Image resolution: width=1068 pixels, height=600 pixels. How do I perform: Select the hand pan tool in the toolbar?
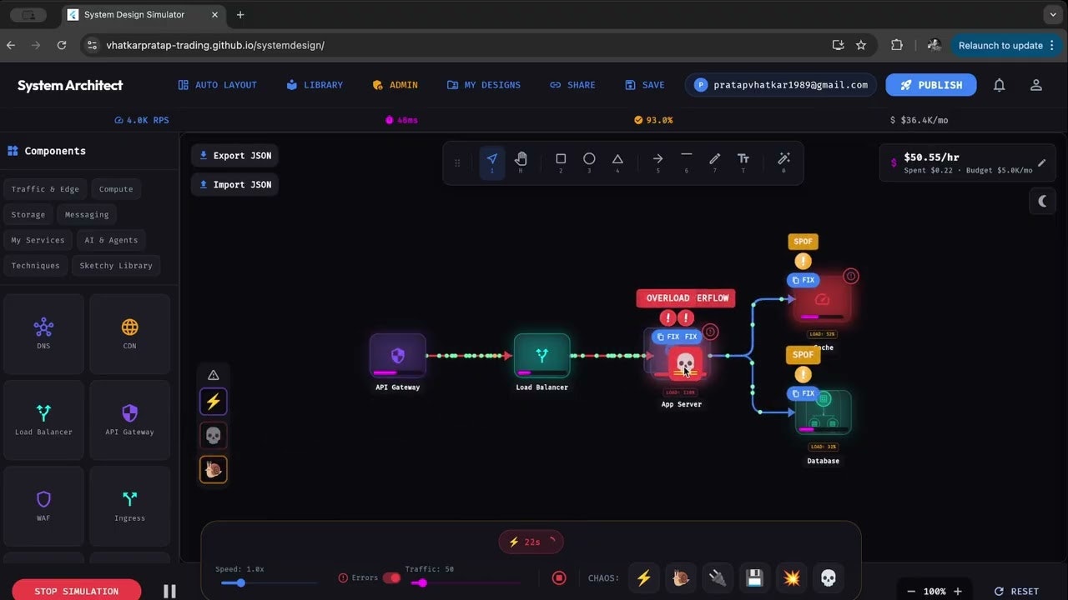[x=521, y=160]
